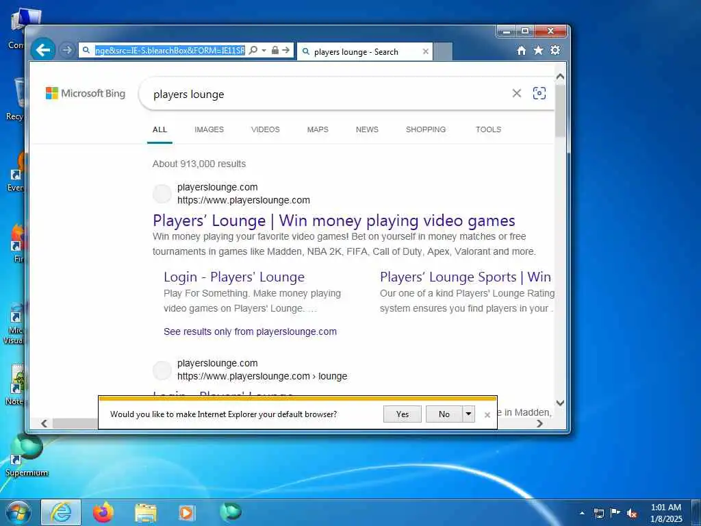Click Internet Explorer taskbar icon
This screenshot has width=701, height=526.
pos(61,512)
